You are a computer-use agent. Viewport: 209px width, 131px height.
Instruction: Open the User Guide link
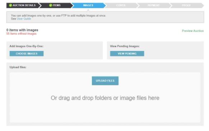tap(24, 19)
